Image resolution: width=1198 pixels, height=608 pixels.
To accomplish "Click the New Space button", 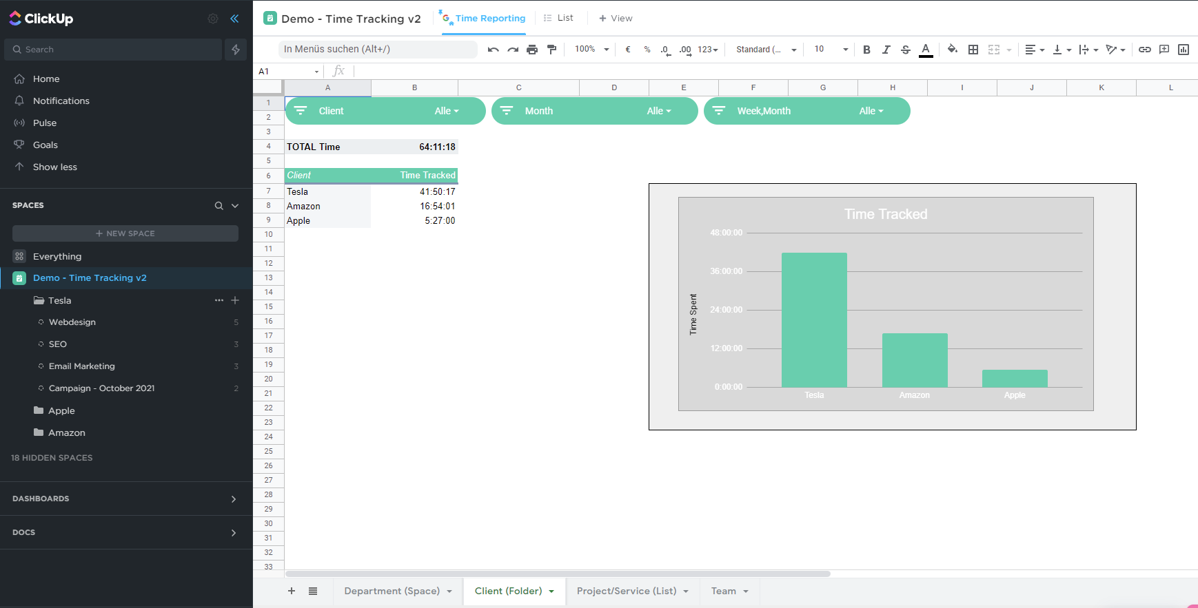I will pos(125,233).
